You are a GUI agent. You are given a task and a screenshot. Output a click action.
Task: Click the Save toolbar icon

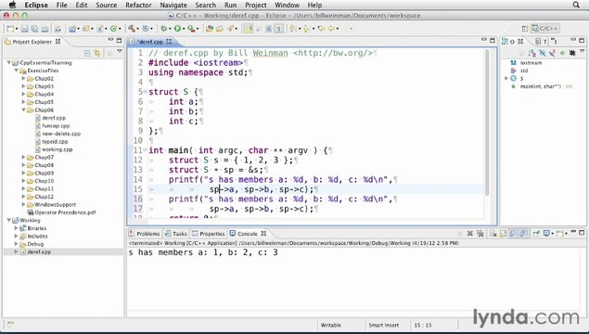point(24,29)
